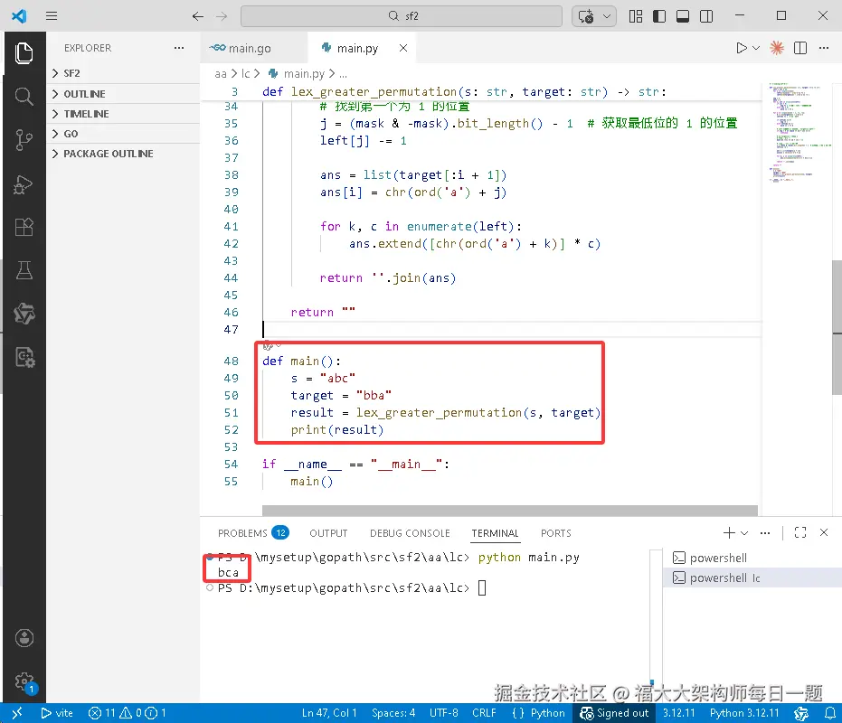The width and height of the screenshot is (842, 723).
Task: Select the first powershell terminal entry
Action: tap(752, 559)
